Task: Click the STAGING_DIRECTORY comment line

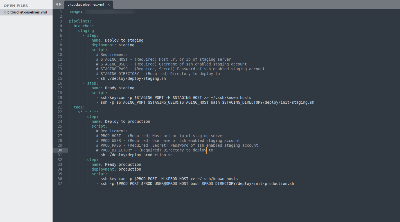Action: point(158,74)
